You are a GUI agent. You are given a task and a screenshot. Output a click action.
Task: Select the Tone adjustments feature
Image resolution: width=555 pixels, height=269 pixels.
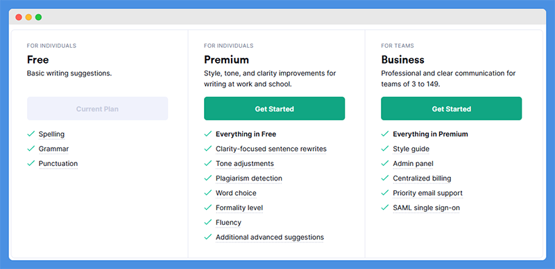point(245,164)
